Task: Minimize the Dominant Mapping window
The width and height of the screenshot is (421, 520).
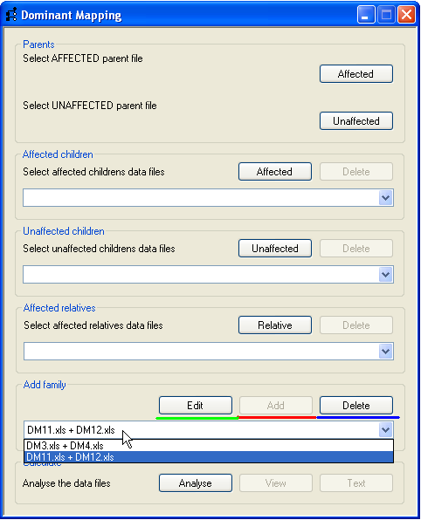Action: [366, 15]
